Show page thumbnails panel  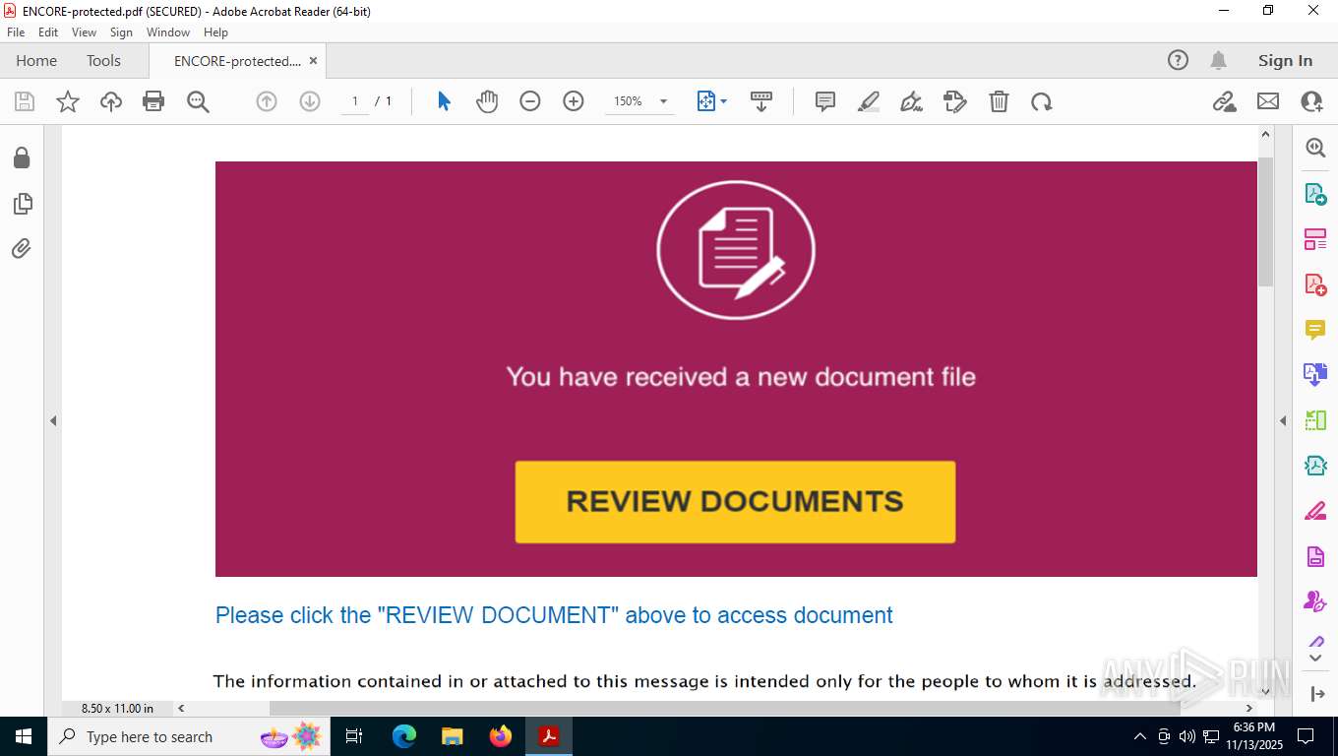point(22,204)
